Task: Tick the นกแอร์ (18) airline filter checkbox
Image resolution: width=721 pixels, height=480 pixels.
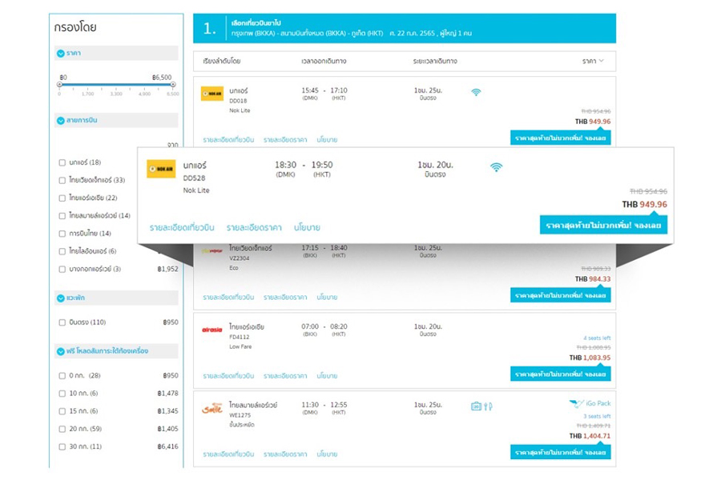Action: pyautogui.click(x=62, y=162)
